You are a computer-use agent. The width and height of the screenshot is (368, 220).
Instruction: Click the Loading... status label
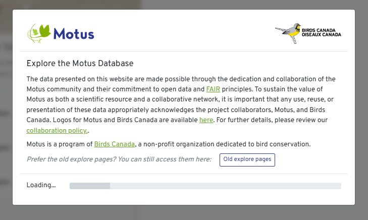[41, 185]
